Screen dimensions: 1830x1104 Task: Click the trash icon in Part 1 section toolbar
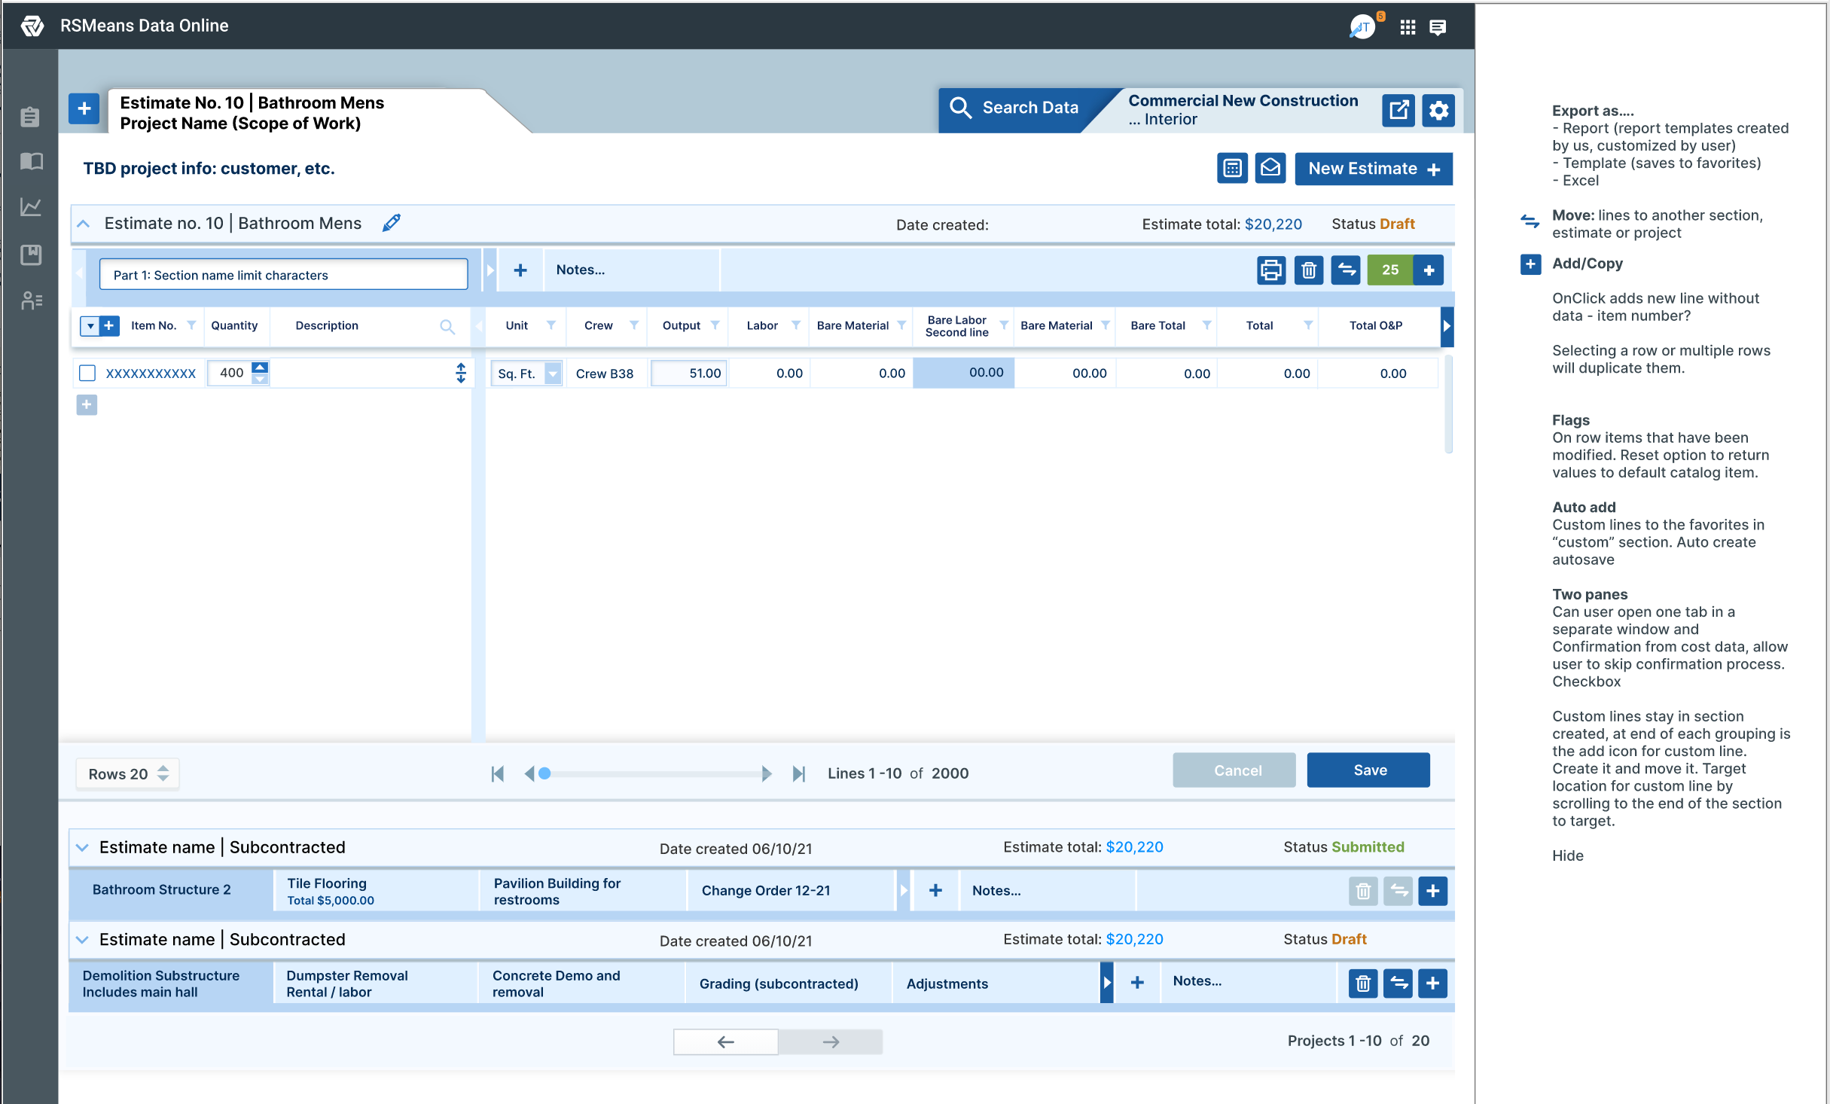tap(1309, 270)
